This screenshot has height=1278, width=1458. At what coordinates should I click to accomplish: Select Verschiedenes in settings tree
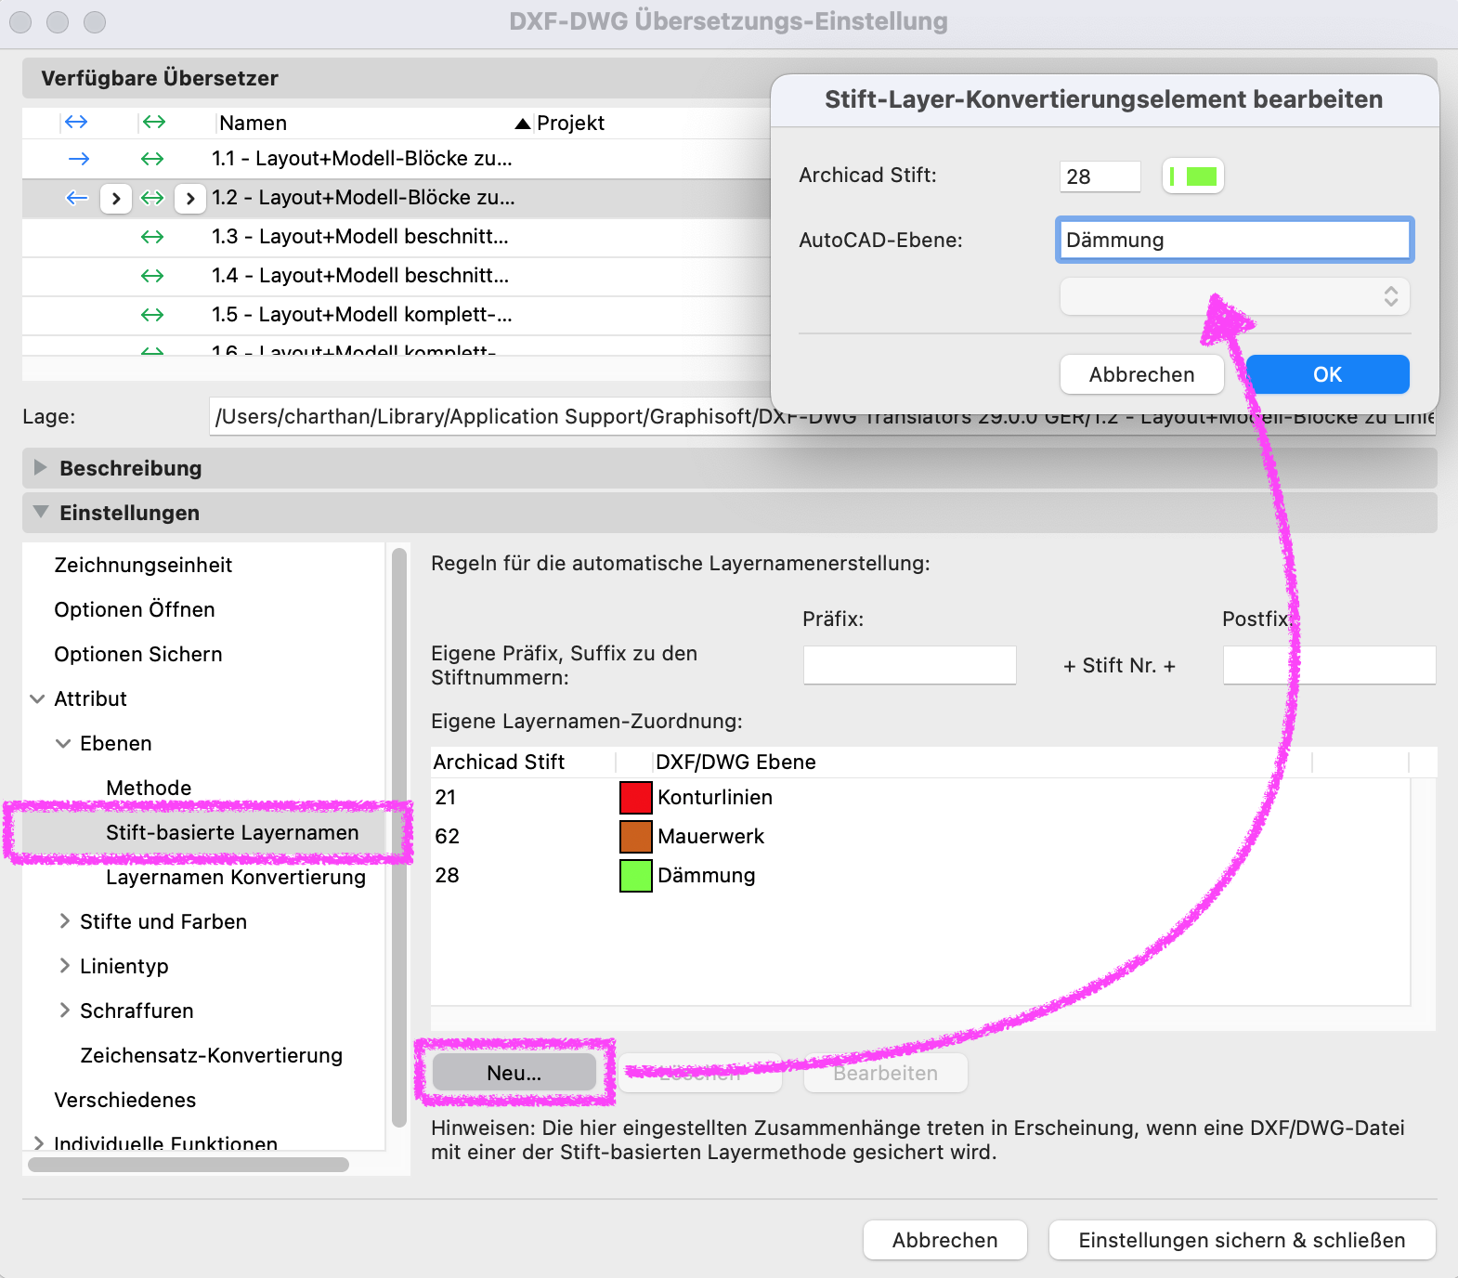(x=125, y=1100)
